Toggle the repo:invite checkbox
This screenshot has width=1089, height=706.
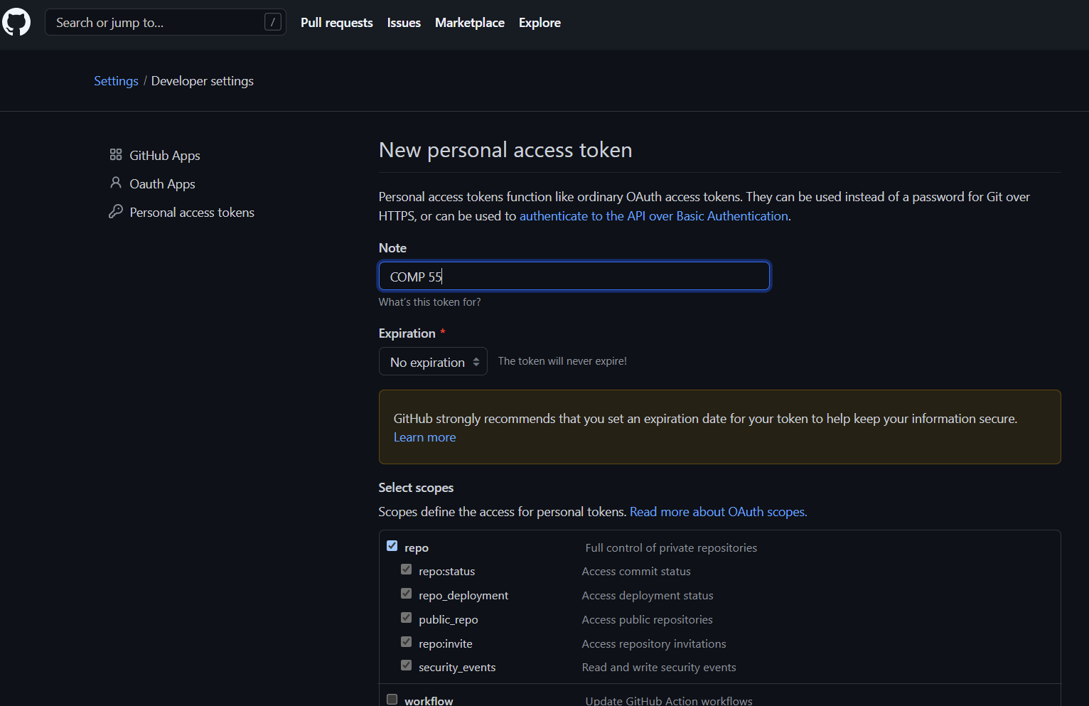point(406,642)
